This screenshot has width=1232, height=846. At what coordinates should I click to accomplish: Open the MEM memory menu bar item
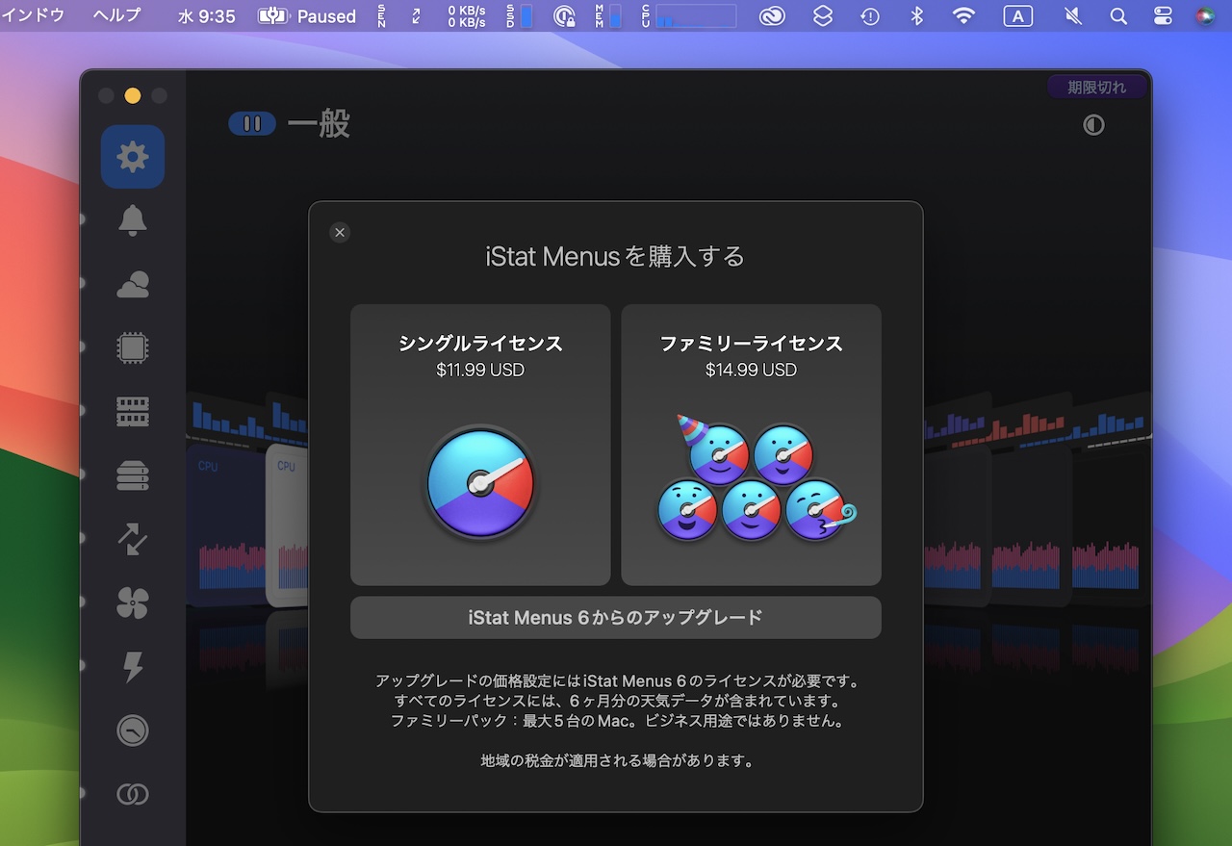pyautogui.click(x=607, y=15)
